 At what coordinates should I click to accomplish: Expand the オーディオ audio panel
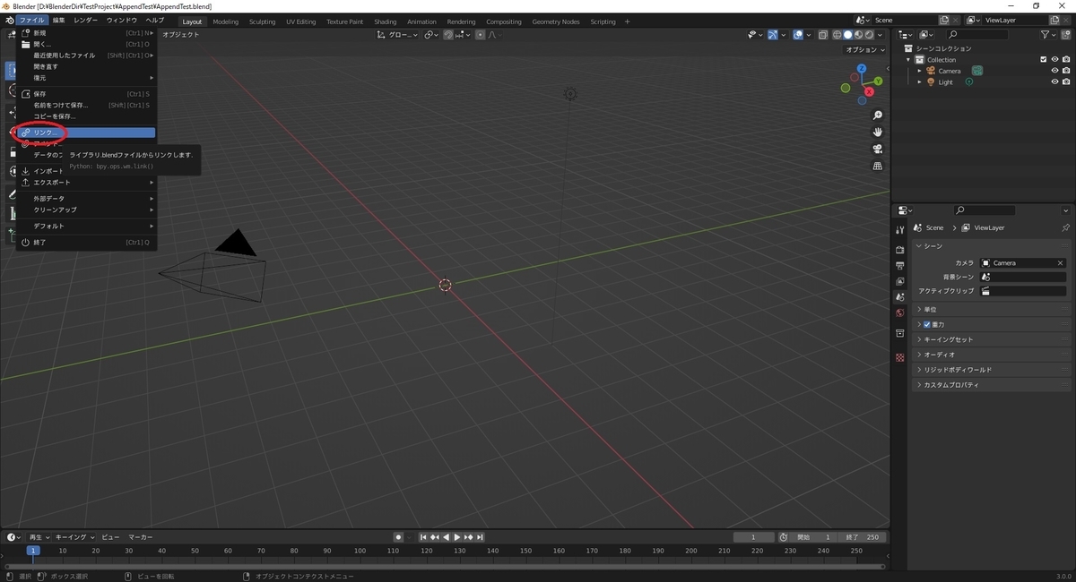(992, 355)
